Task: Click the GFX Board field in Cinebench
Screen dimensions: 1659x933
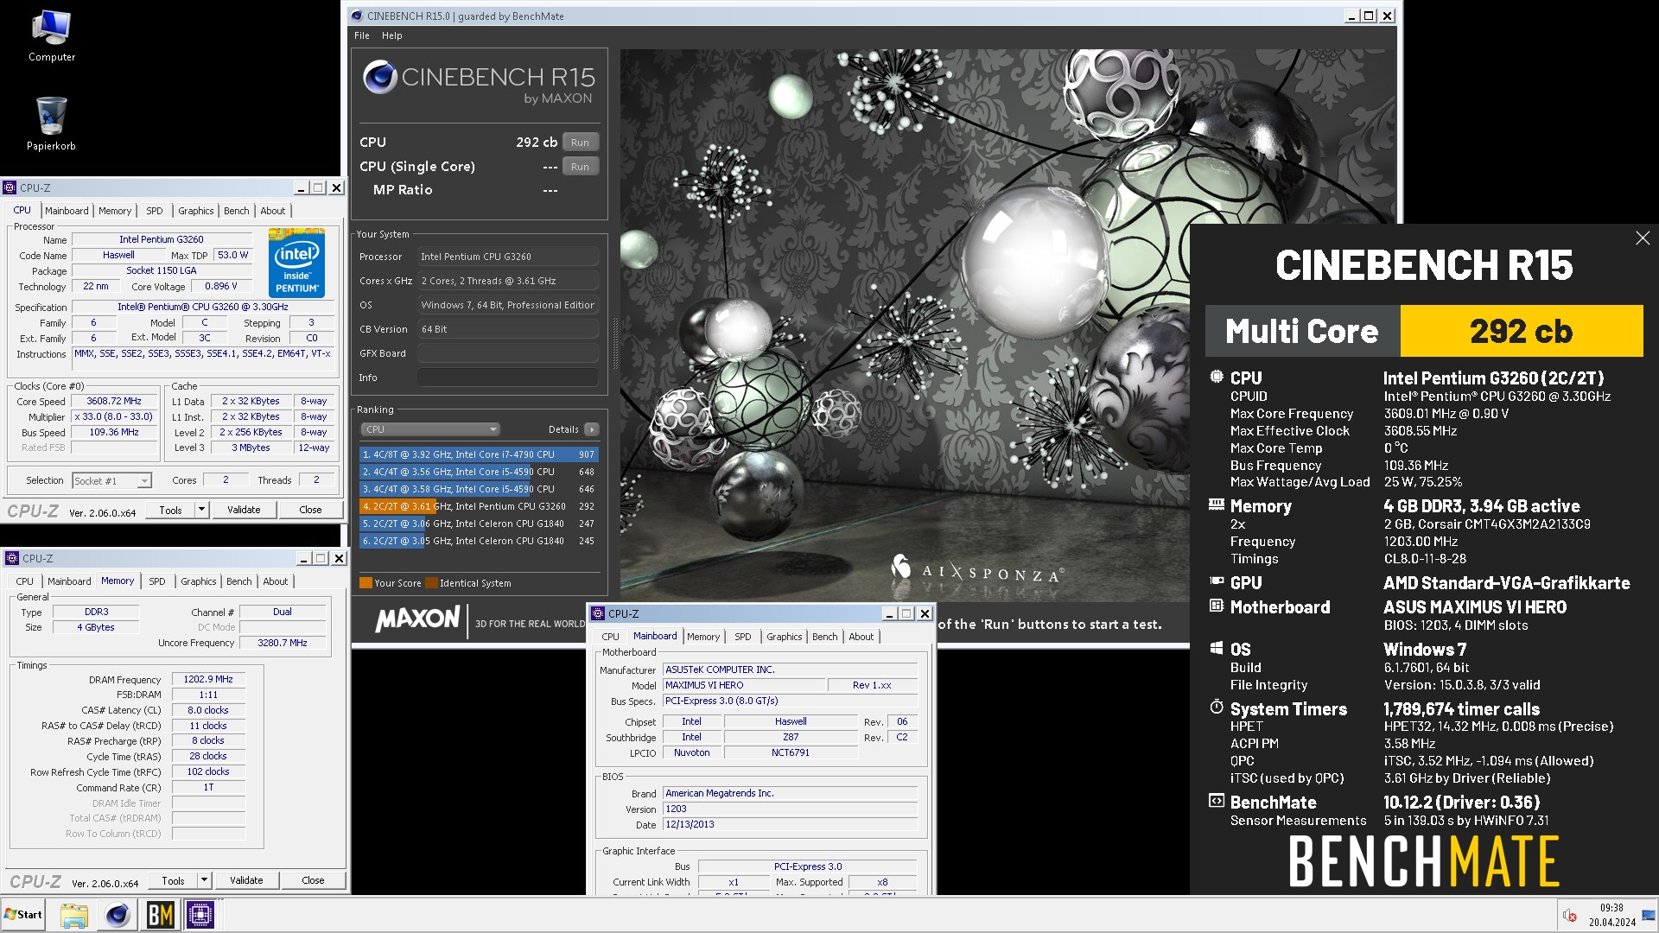Action: coord(507,353)
